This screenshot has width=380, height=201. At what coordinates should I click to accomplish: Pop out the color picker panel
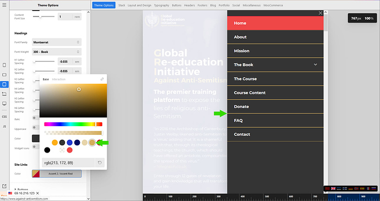point(102,79)
